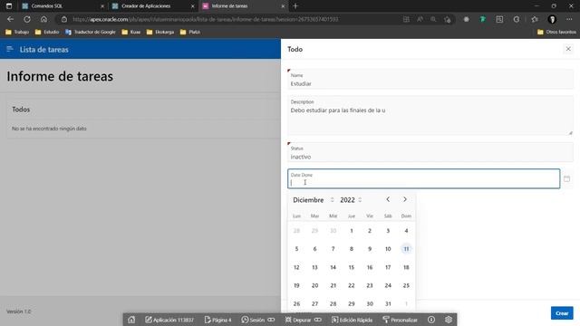Open the browser settings and more menu

569,19
